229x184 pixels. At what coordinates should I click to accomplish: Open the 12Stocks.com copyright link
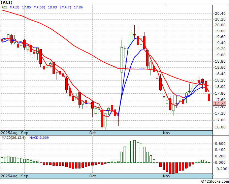215,182
